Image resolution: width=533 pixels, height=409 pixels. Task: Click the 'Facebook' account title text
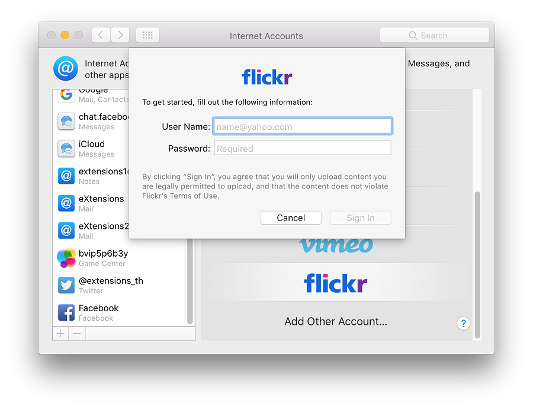(98, 308)
